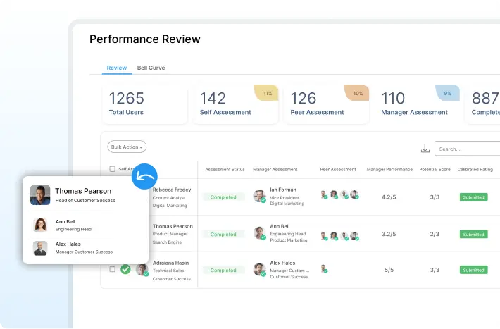Click the 11% badge on Self Assessment card
500x329 pixels.
point(268,93)
